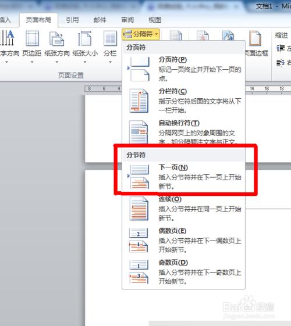Choose the 连续(O) menu entry title

(170, 199)
